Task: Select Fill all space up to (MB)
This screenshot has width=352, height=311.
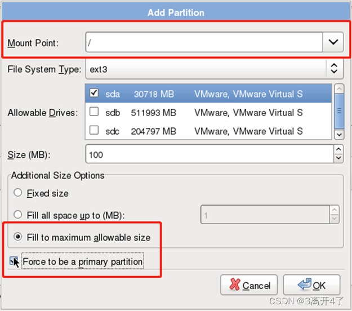Action: (x=17, y=215)
